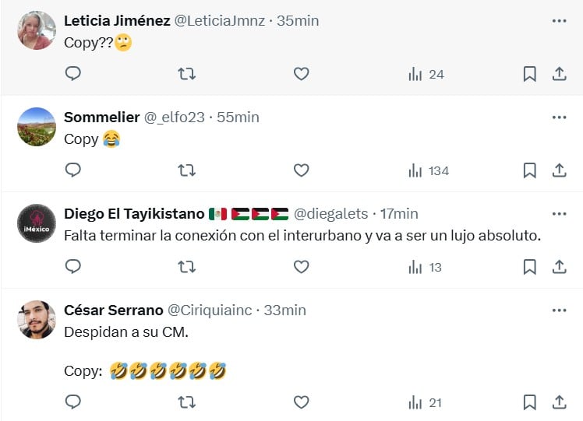
Task: Click Sommelier's landscape profile picture
Action: [x=37, y=127]
